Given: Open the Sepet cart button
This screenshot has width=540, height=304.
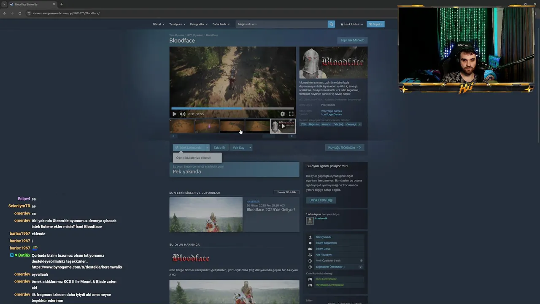Looking at the screenshot, I should click(375, 24).
